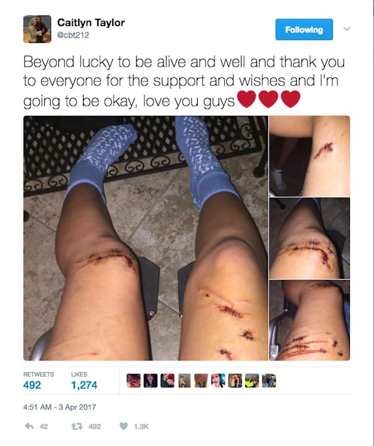Click the reply arrow icon

coord(29,426)
